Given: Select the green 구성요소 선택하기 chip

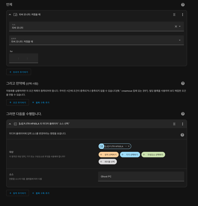Looking at the screenshot, I should pos(153,154).
